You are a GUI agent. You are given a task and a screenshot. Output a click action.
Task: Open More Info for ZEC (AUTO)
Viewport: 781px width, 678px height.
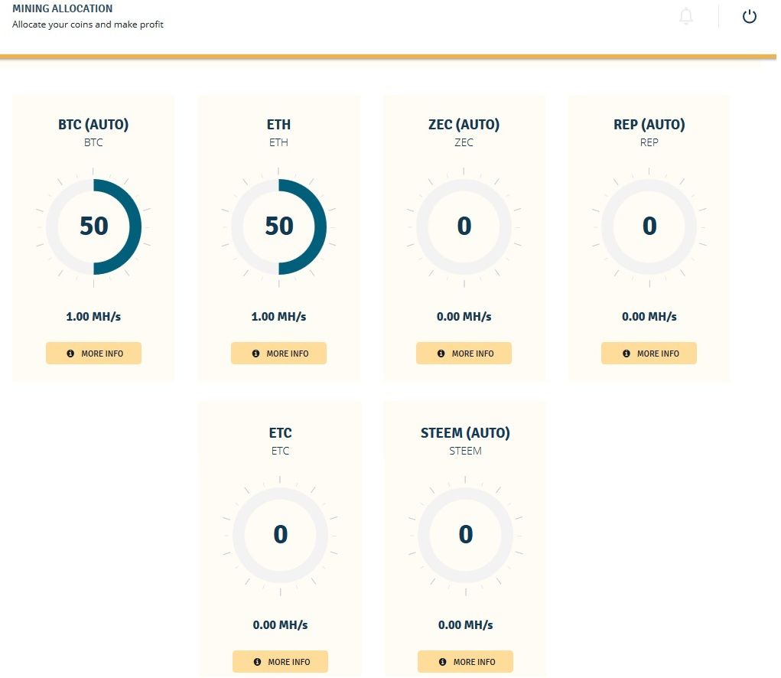point(464,354)
